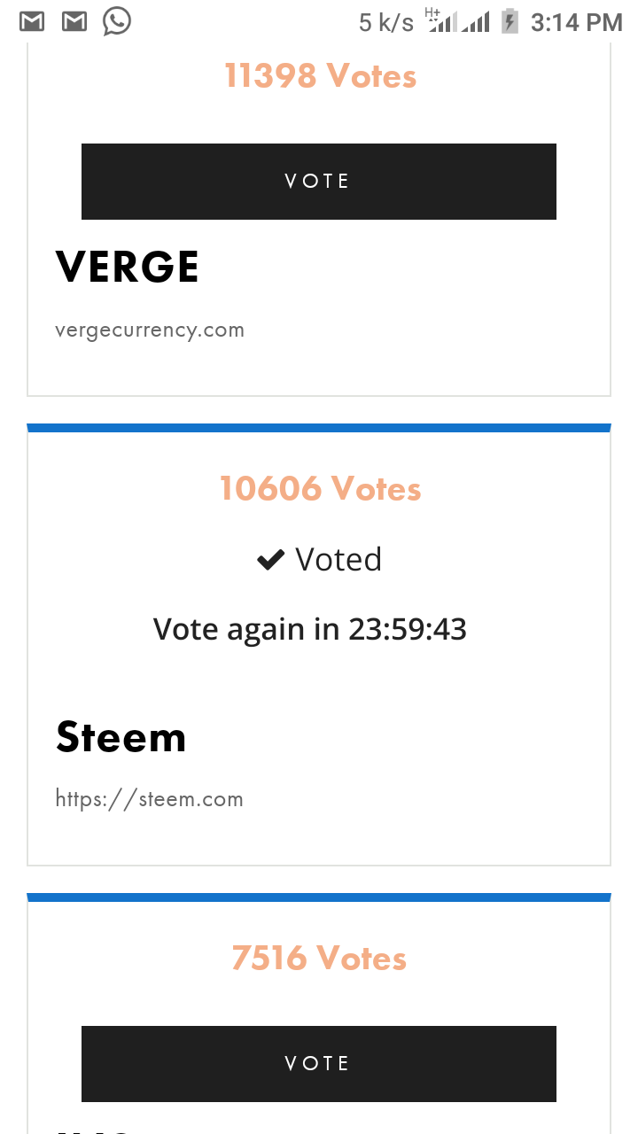Tap the VERGE heading
This screenshot has height=1134, width=638.
128,268
